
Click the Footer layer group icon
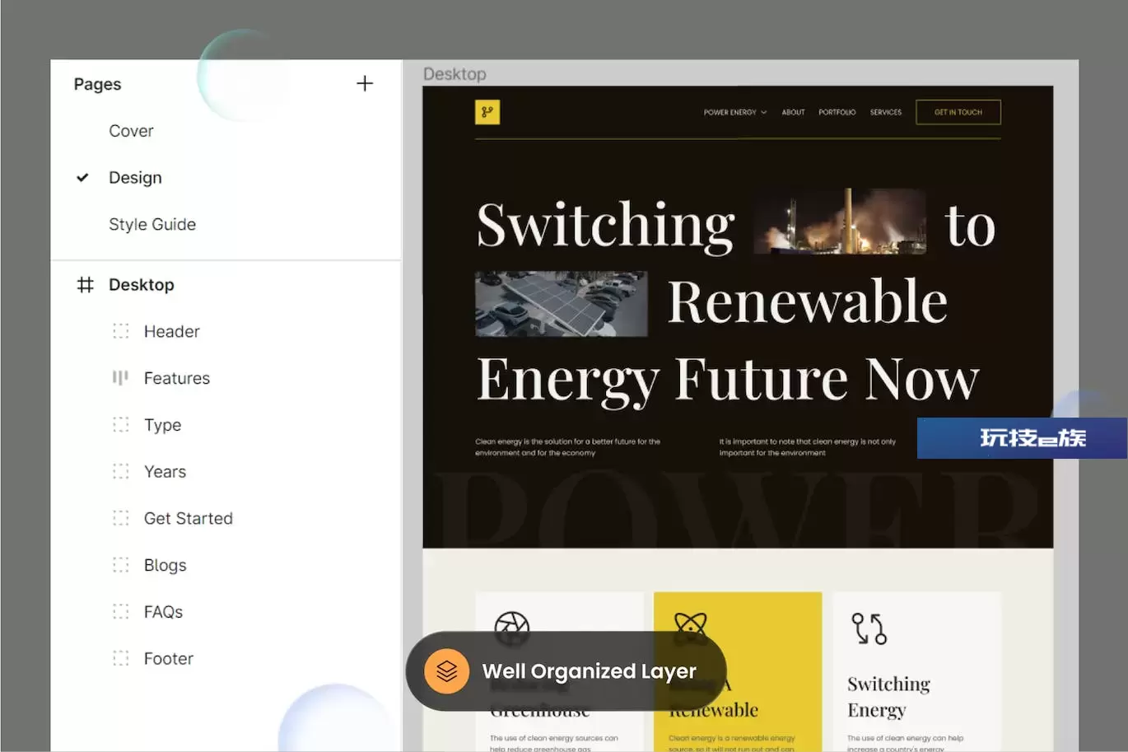click(121, 659)
